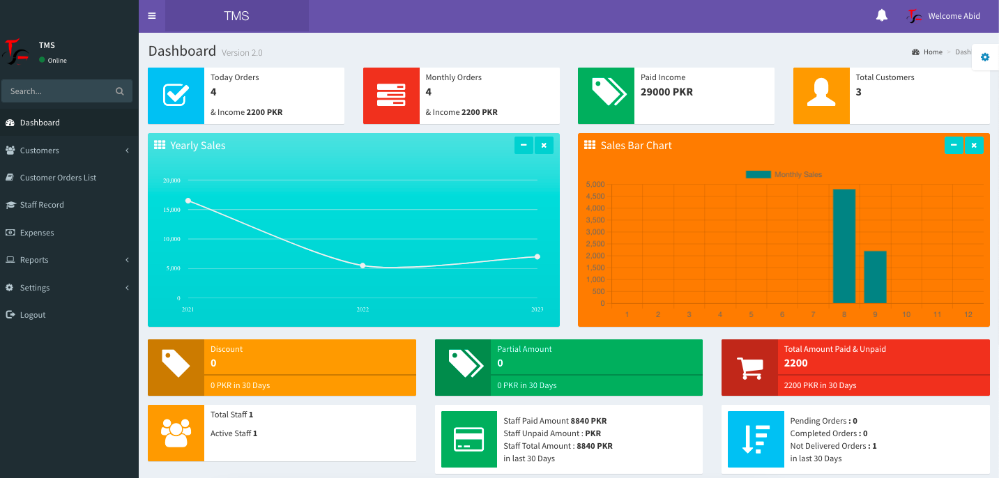
Task: Click the Expenses money icon in the sidebar
Action: pos(10,233)
